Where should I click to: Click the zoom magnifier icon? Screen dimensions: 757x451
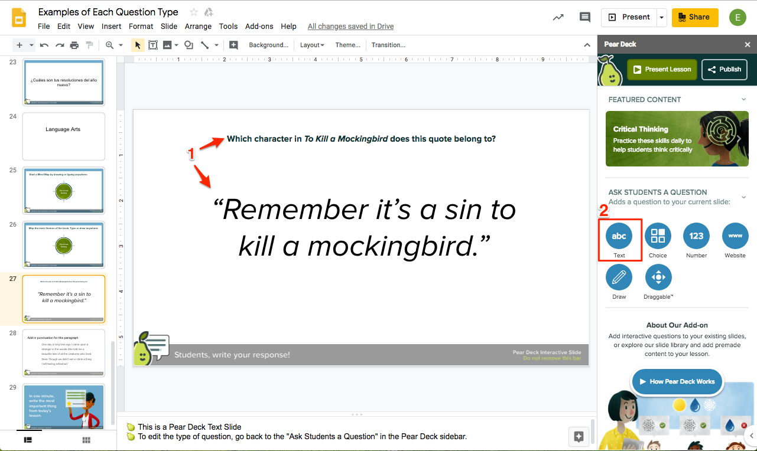point(109,45)
